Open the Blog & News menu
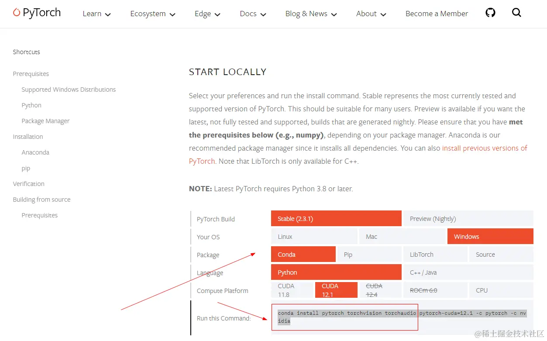 311,14
